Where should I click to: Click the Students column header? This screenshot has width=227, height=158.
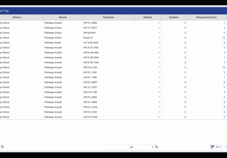click(x=174, y=17)
